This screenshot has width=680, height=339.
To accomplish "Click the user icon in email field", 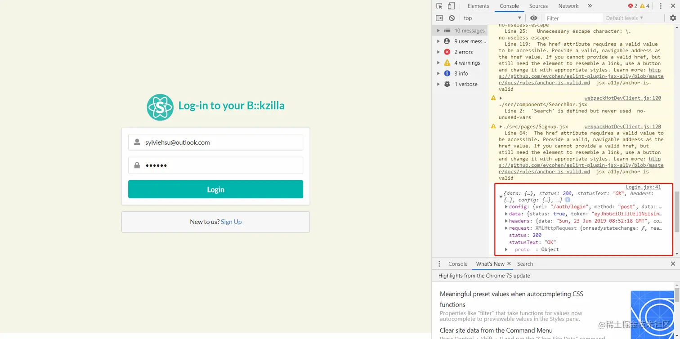I will (x=137, y=143).
